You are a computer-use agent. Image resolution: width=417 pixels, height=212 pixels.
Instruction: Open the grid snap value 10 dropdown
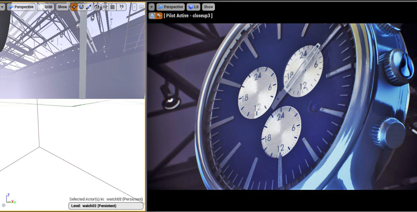pos(121,7)
